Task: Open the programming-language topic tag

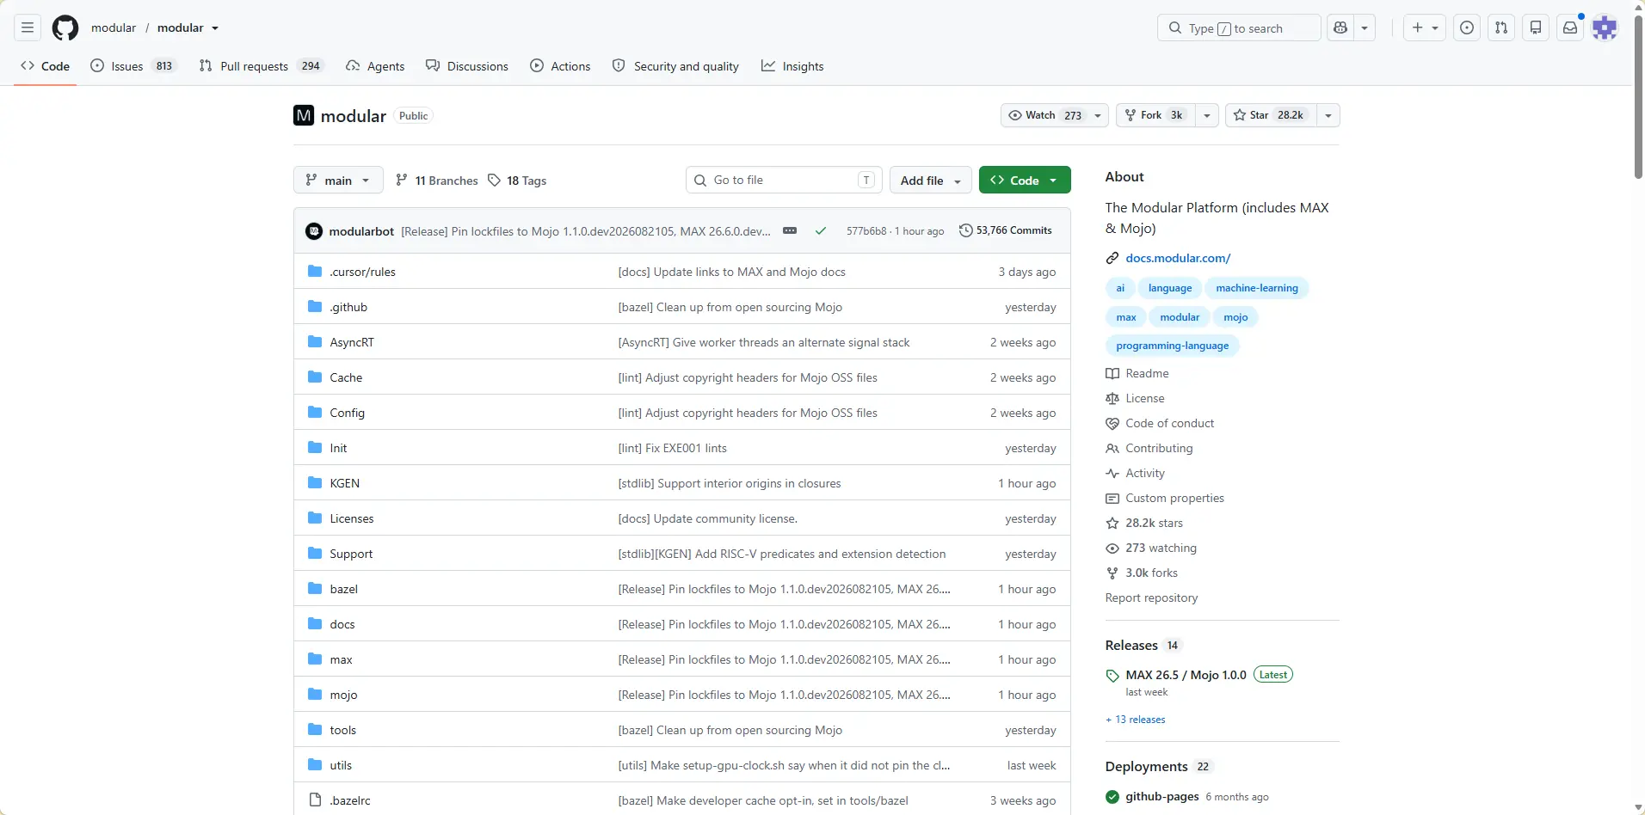Action: pos(1172,346)
